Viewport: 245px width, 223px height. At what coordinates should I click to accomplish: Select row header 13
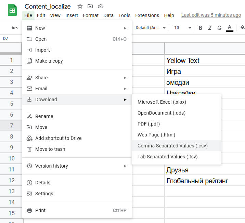pos(11,191)
